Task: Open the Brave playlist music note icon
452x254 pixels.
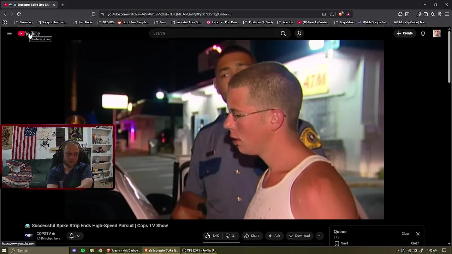Action: pos(418,14)
